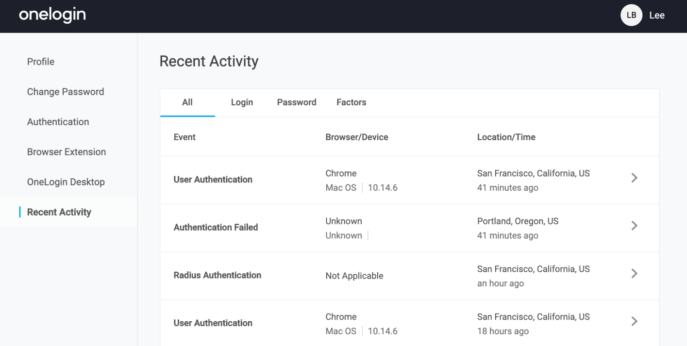Image resolution: width=687 pixels, height=346 pixels.
Task: Expand the Authentication Failed row chevron
Action: tap(634, 225)
